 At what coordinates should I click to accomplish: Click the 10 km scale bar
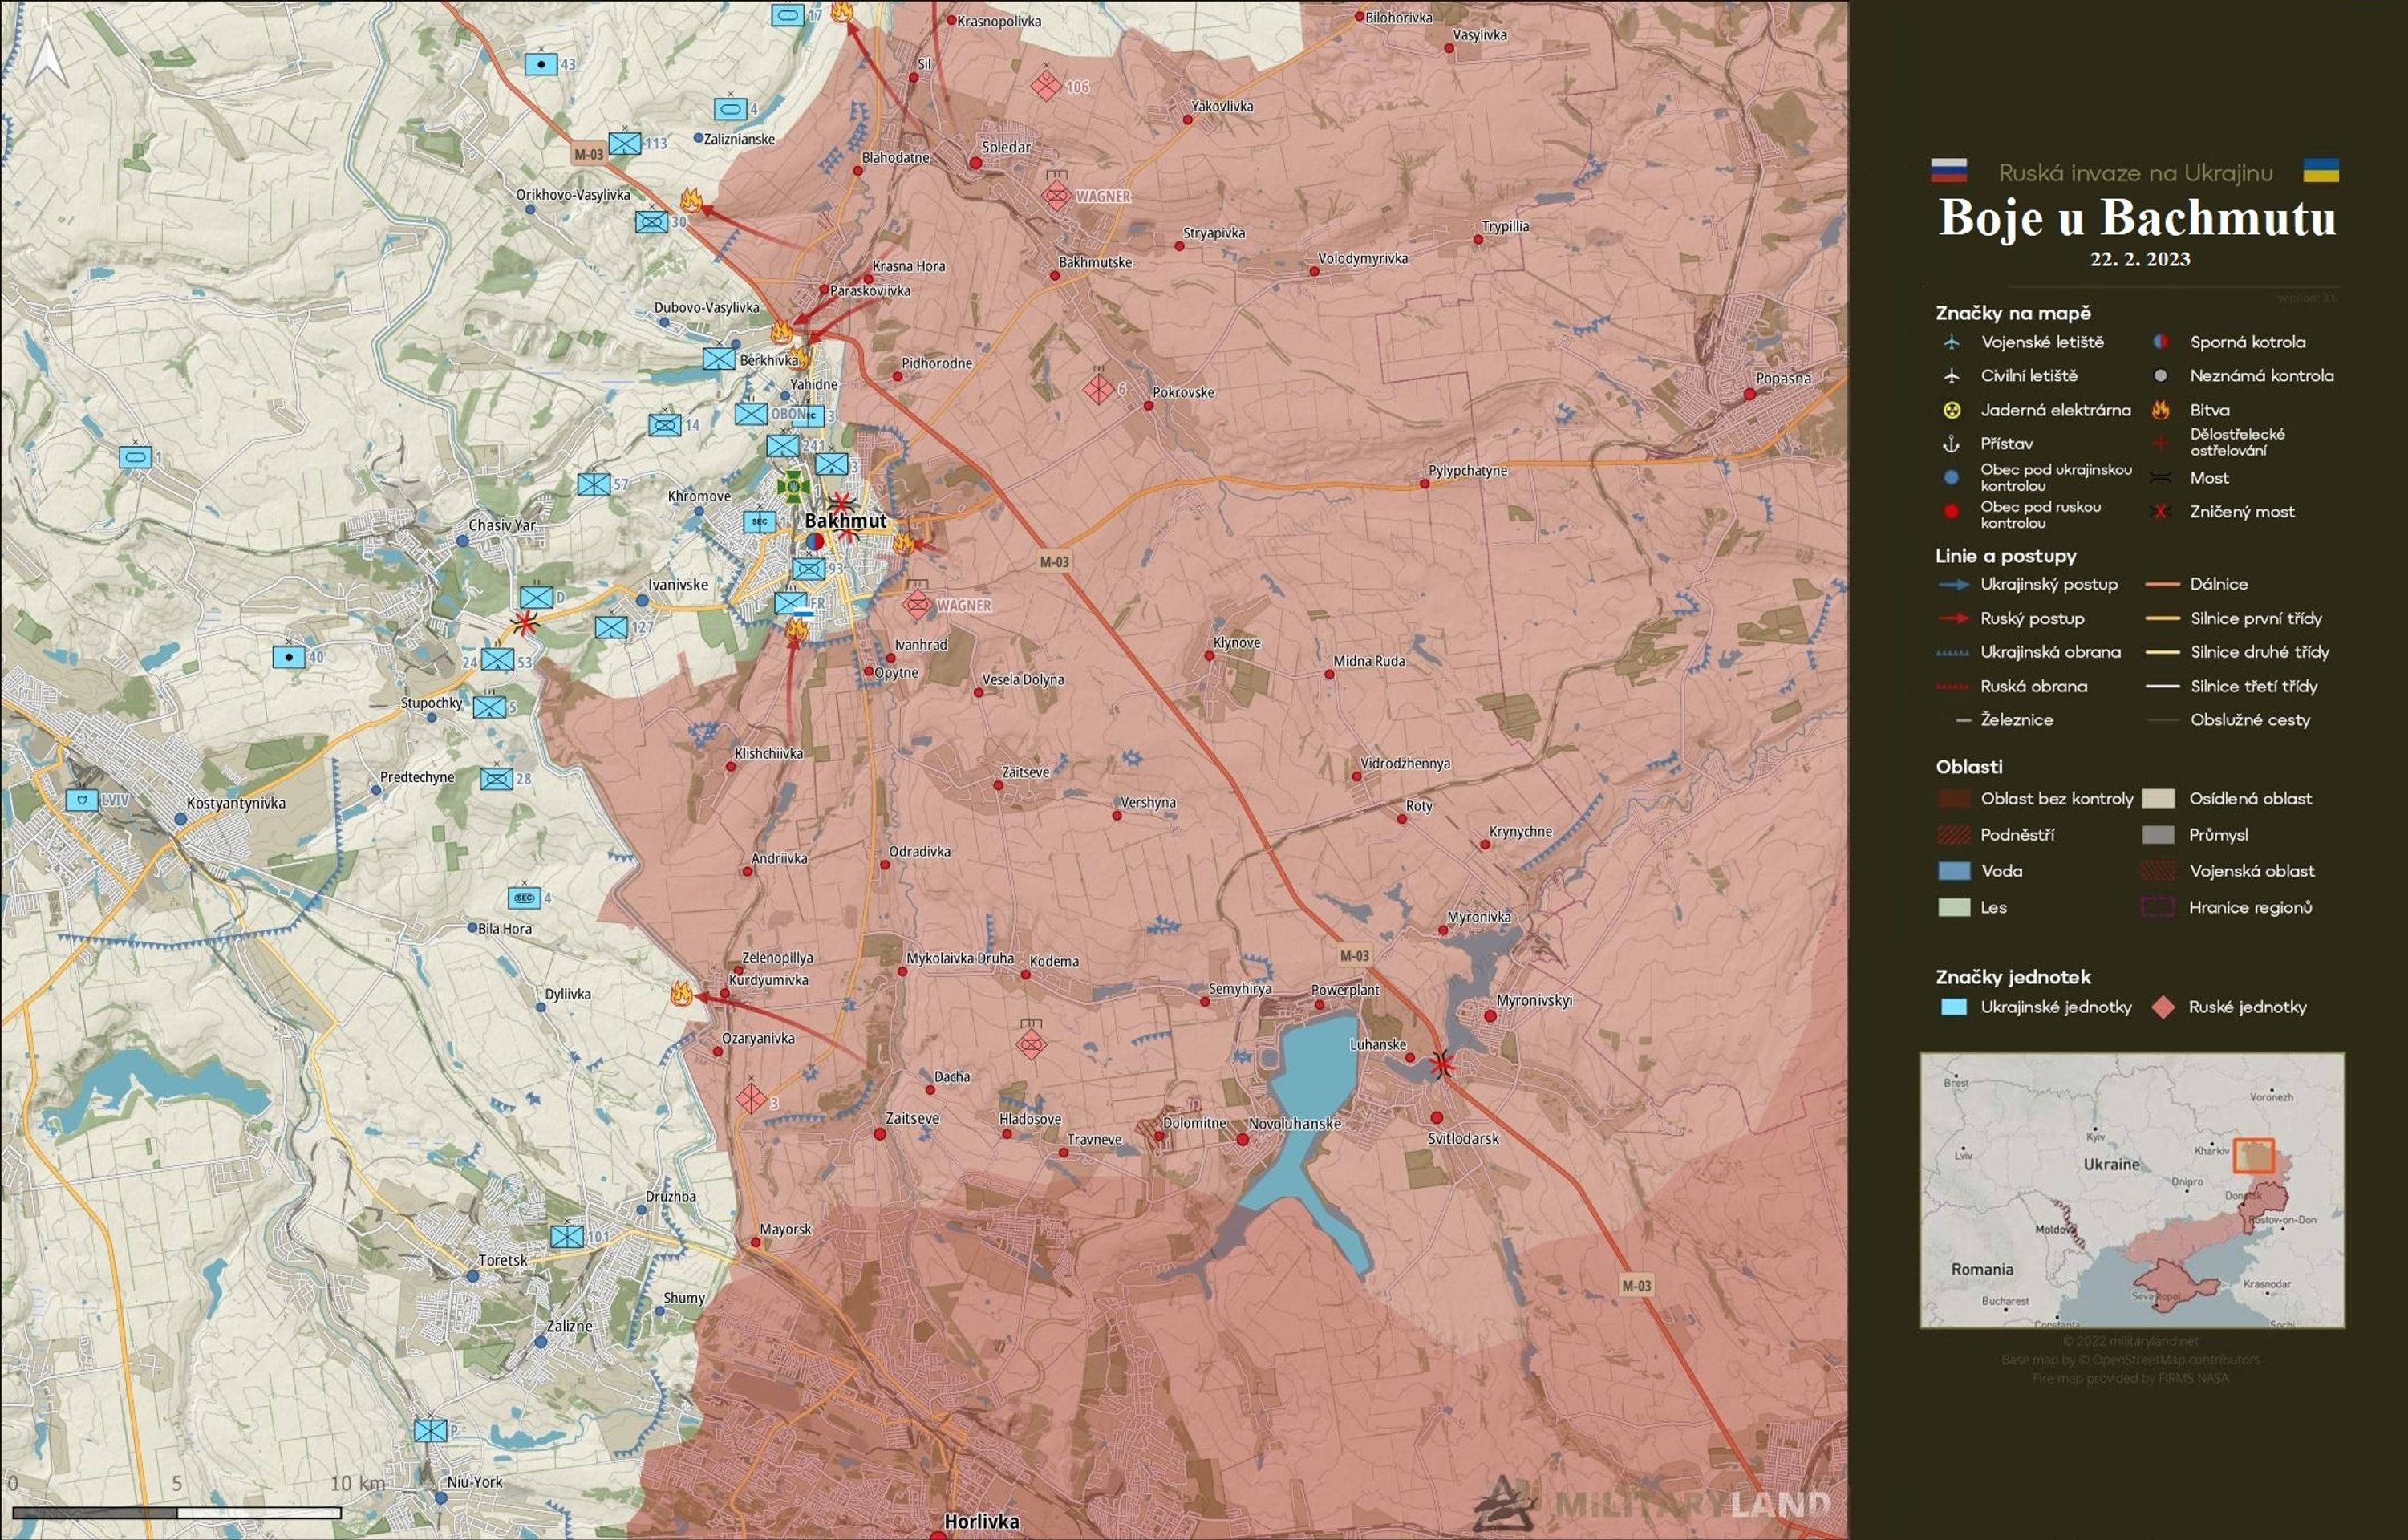click(x=177, y=1513)
